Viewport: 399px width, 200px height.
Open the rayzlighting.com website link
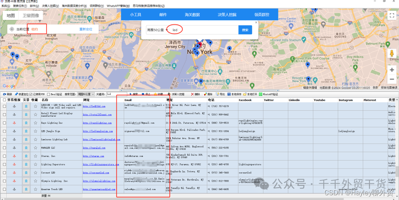(97, 123)
